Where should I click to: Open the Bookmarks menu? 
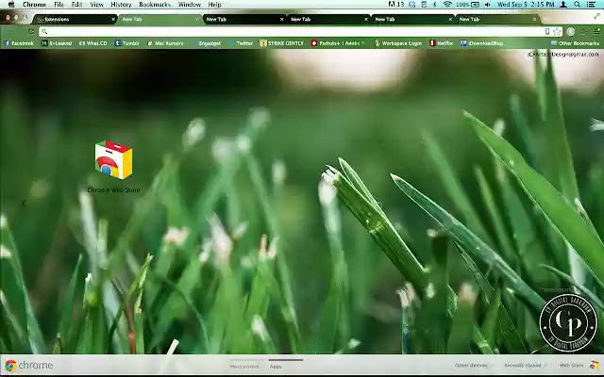(155, 4)
